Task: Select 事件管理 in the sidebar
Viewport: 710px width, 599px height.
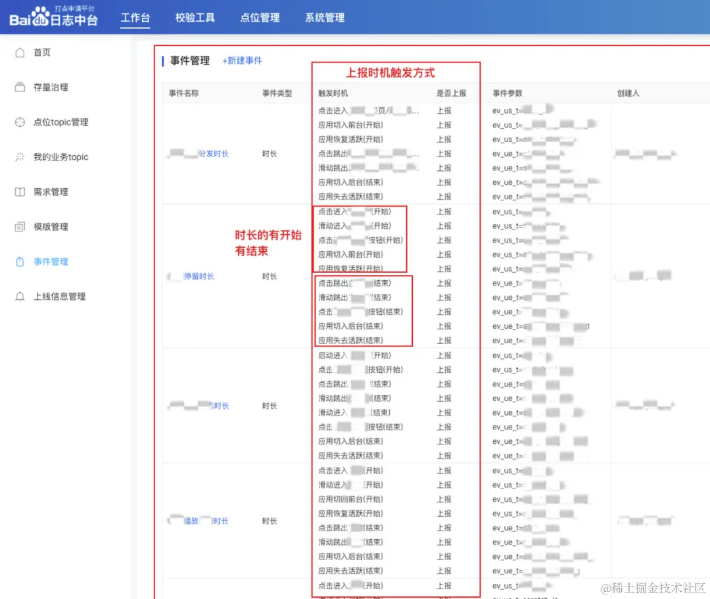Action: coord(51,262)
